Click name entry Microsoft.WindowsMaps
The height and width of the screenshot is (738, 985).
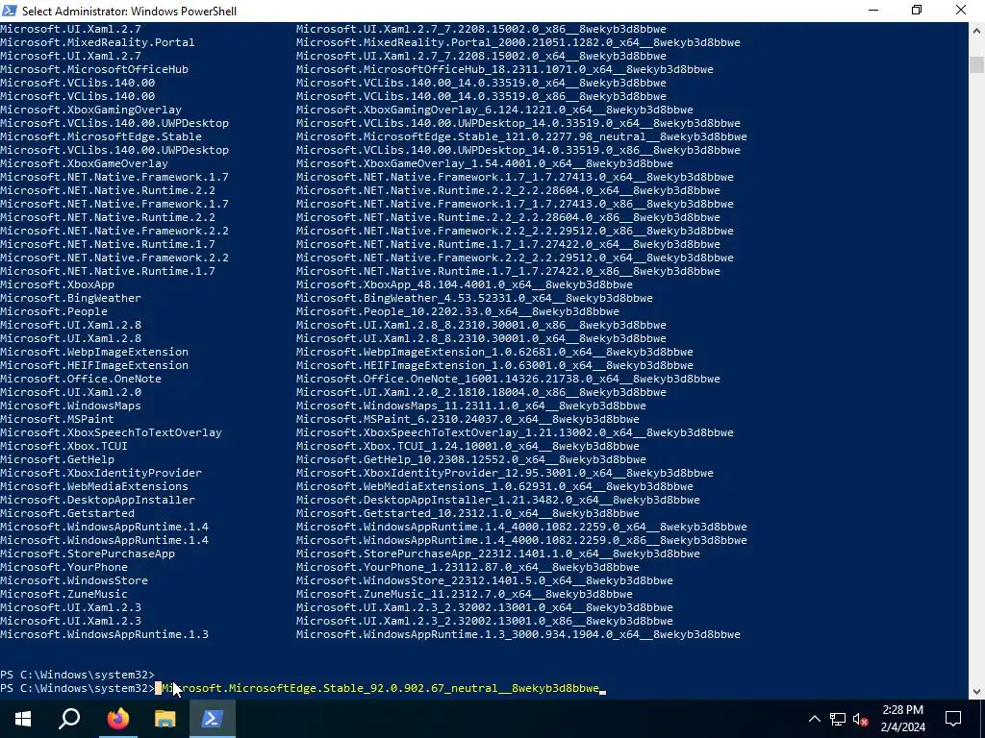[70, 406]
